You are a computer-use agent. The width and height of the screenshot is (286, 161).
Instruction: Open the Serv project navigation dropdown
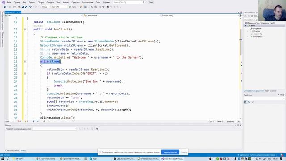point(44,16)
